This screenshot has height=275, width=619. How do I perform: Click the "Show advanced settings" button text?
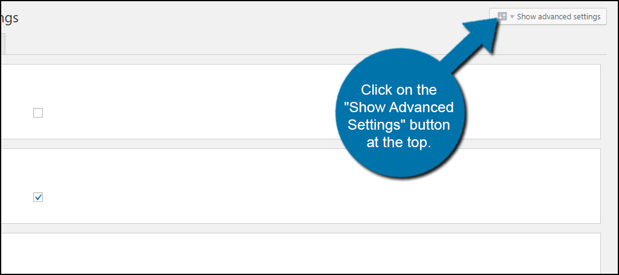tap(559, 16)
